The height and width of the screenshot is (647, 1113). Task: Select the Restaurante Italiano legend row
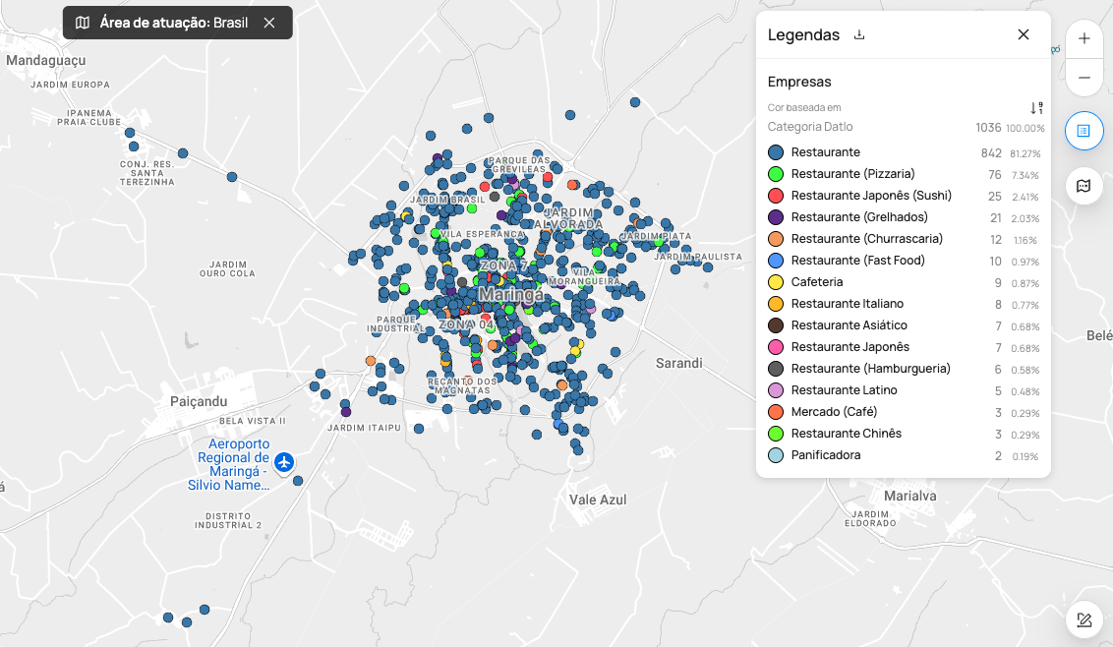(847, 304)
